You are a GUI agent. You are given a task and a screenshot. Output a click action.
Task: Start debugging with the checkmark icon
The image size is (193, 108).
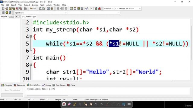click(87, 8)
